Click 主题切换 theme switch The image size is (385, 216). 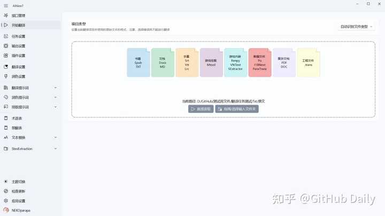click(30, 181)
